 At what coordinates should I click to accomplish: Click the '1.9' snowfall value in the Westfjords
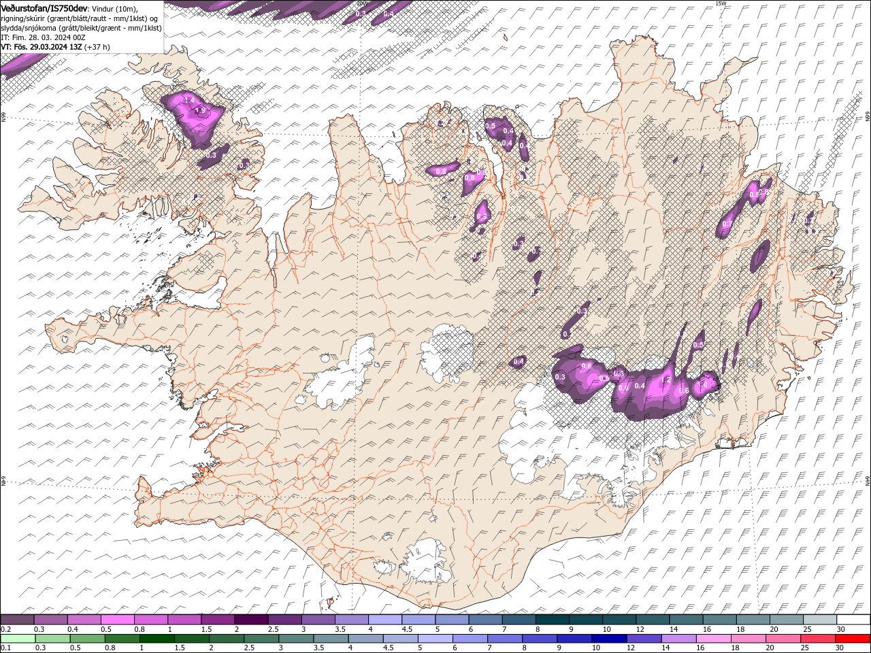coord(200,110)
